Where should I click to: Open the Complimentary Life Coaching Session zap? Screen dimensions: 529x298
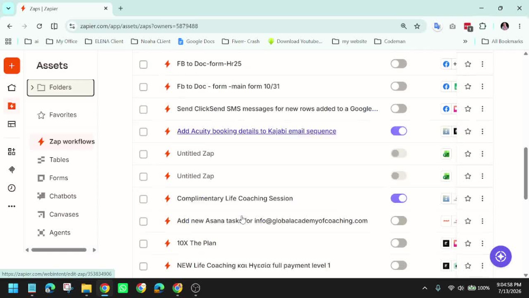pos(235,198)
